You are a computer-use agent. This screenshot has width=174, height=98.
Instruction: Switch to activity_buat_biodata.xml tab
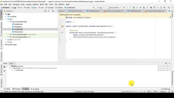pos(114,11)
